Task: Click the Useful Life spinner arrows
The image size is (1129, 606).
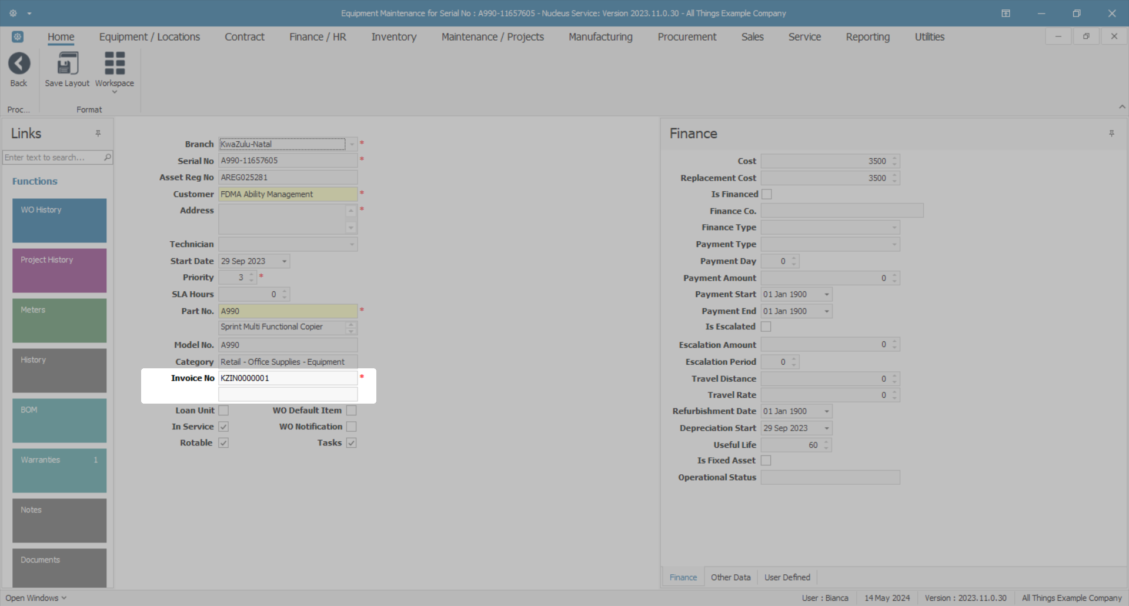Action: [x=826, y=445]
